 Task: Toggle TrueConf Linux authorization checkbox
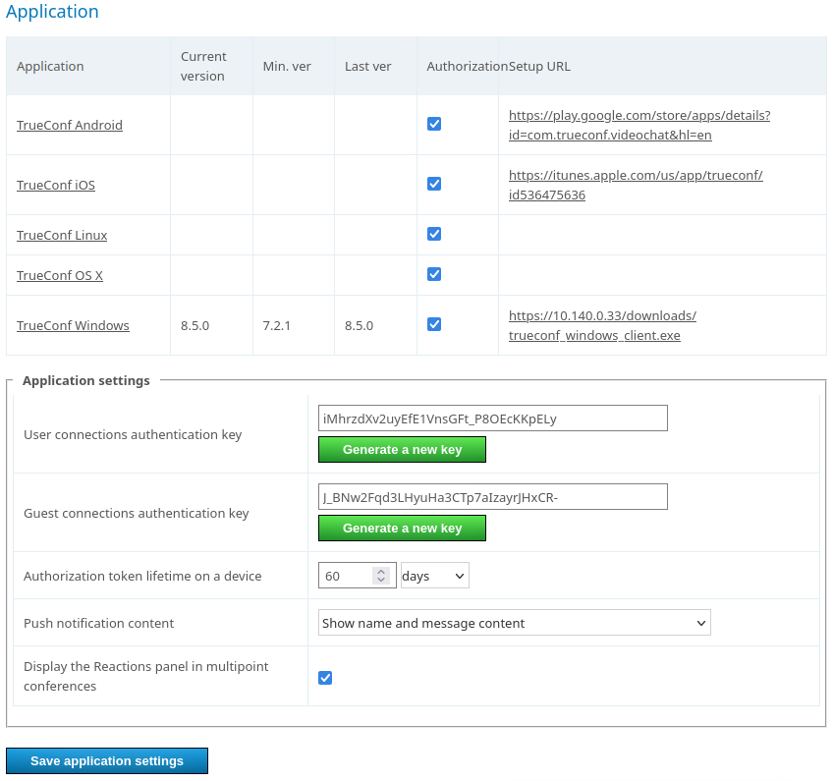[x=434, y=235]
